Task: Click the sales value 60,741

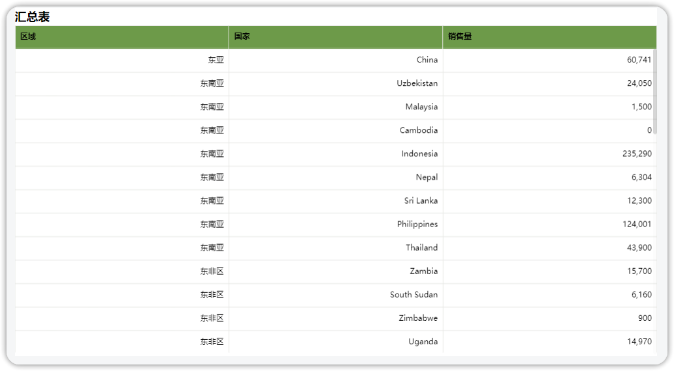Action: click(639, 60)
